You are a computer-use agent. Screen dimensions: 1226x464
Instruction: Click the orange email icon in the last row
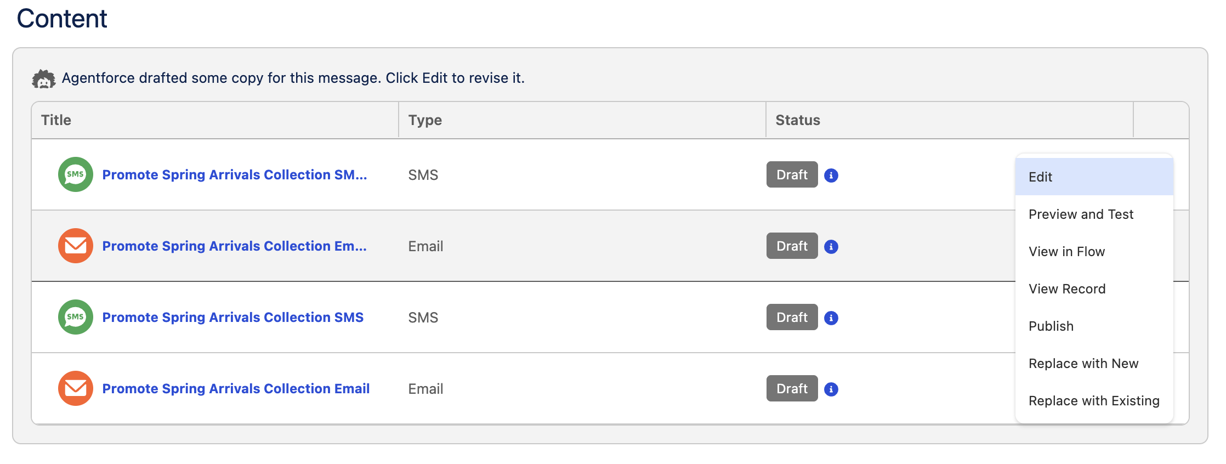point(75,388)
